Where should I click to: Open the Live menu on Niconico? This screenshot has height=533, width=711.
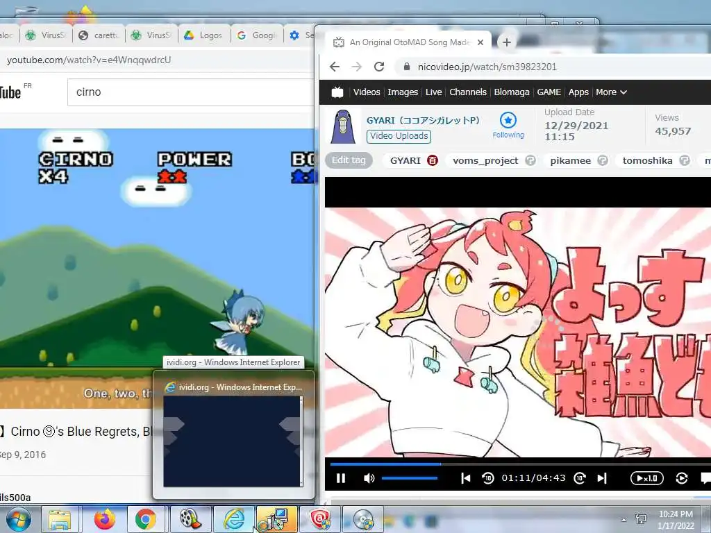click(x=433, y=92)
